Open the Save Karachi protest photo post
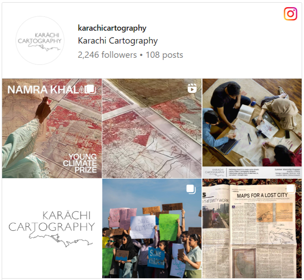Viewport: 304px width, 280px height. click(x=152, y=228)
